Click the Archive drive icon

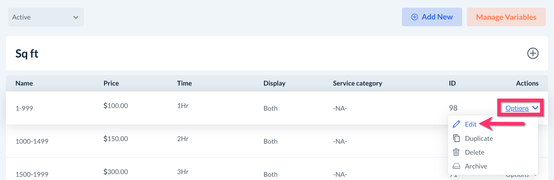click(456, 166)
